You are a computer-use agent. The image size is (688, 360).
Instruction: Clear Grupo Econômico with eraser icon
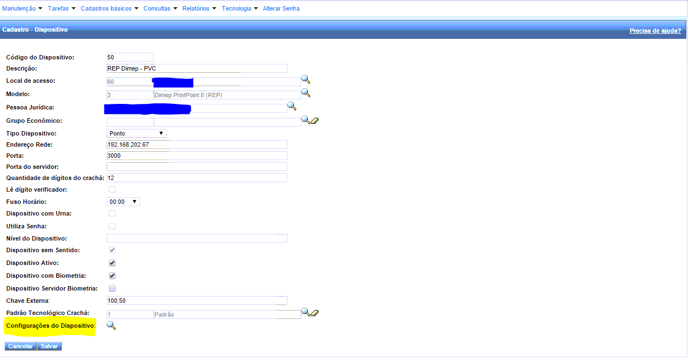[x=315, y=121]
